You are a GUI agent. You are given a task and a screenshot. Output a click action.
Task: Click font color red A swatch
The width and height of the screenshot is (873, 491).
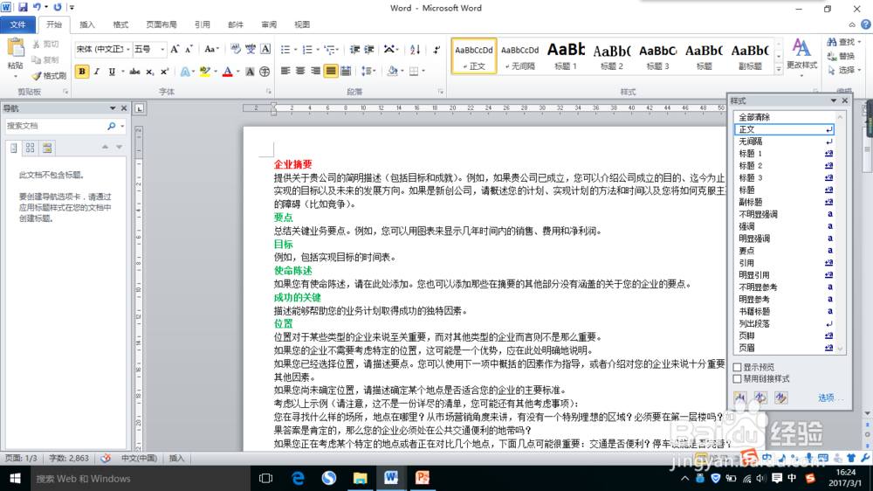click(227, 72)
